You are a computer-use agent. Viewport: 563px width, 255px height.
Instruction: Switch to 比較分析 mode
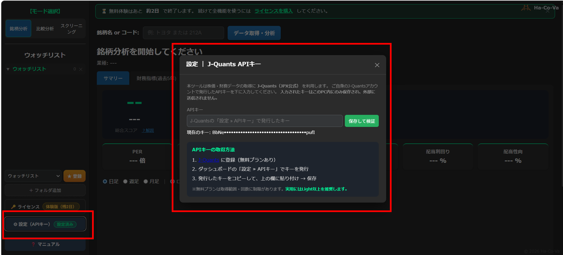point(45,29)
